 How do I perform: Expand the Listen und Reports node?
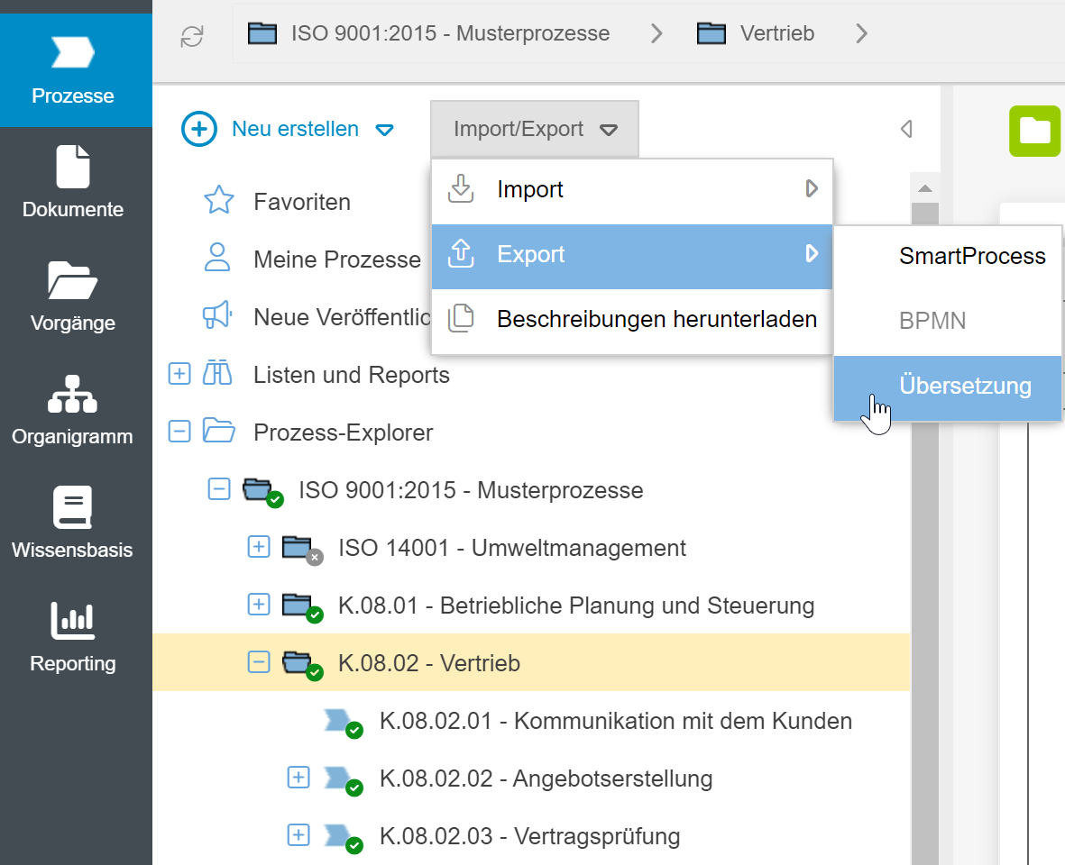pyautogui.click(x=179, y=375)
